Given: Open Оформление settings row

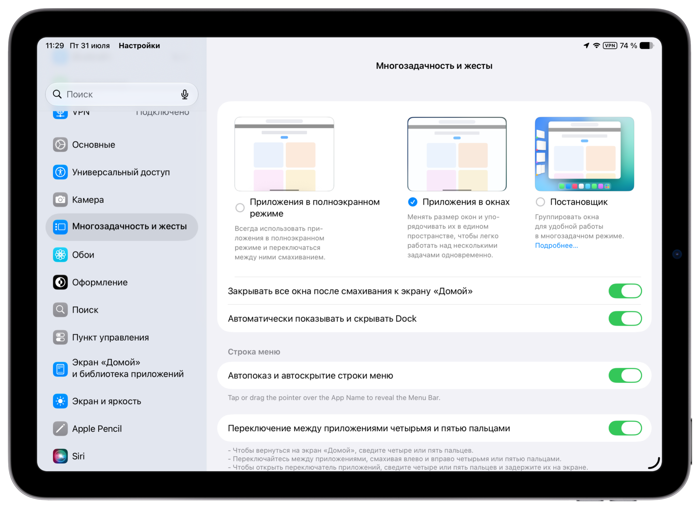Looking at the screenshot, I should point(122,282).
